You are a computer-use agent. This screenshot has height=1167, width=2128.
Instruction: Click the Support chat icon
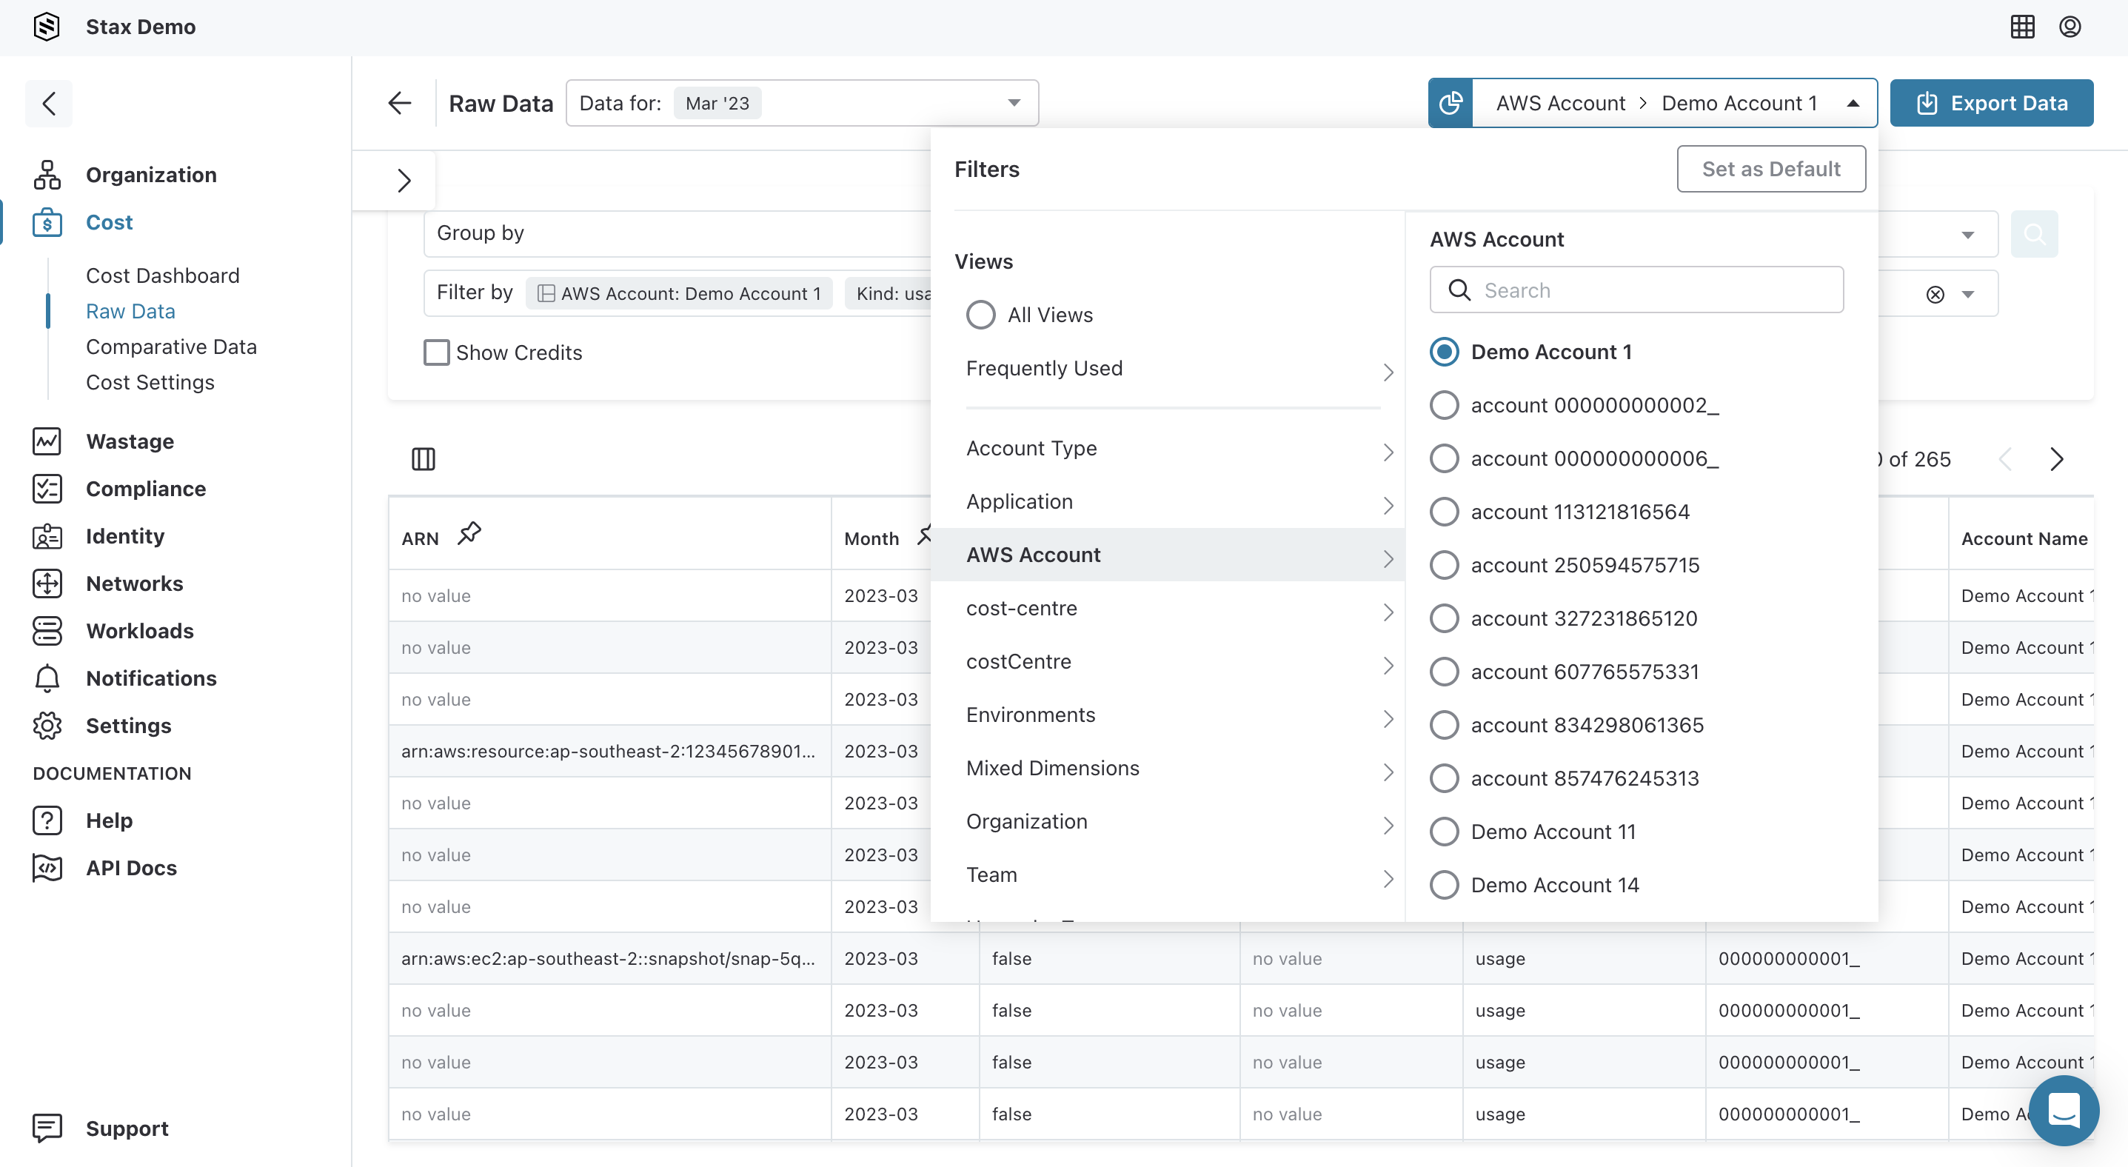[x=47, y=1128]
